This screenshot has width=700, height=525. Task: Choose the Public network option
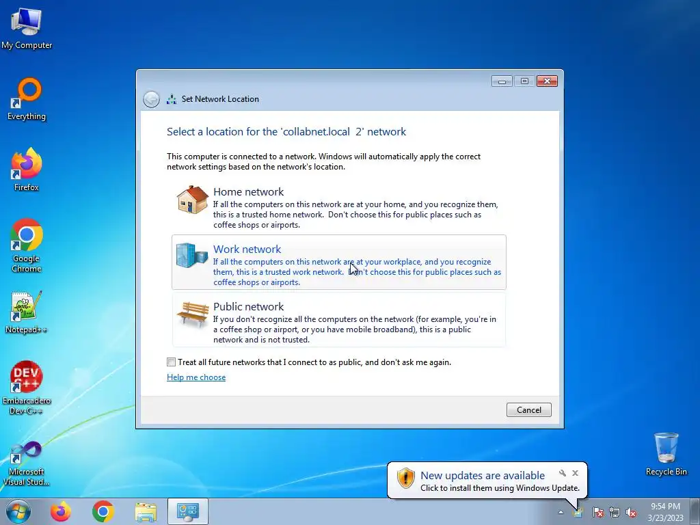(339, 320)
